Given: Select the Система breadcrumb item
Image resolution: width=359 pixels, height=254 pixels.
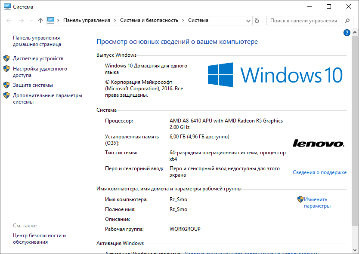Looking at the screenshot, I should (198, 20).
